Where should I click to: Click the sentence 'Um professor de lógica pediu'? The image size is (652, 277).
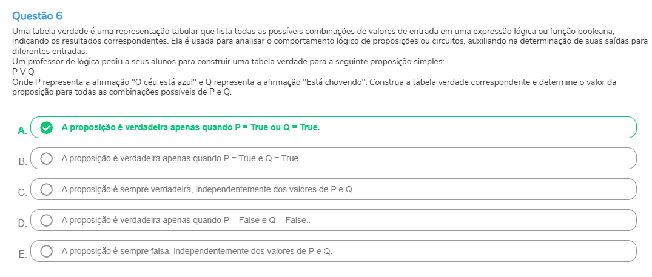(228, 61)
